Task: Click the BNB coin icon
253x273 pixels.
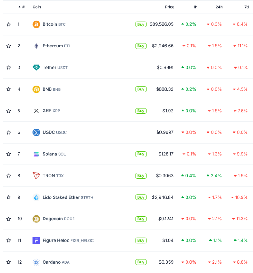Action: [36, 89]
